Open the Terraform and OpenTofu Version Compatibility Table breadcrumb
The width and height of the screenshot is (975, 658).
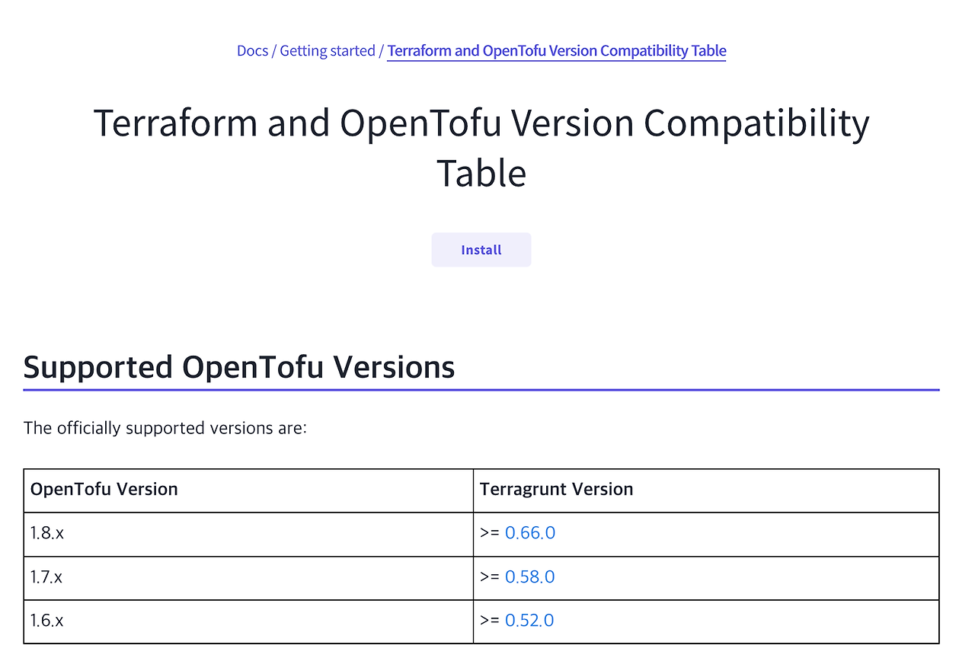(557, 51)
